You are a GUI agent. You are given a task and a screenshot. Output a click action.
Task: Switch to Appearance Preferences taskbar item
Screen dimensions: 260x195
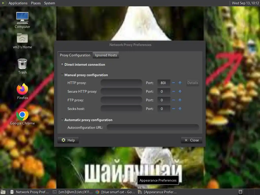(x=157, y=192)
